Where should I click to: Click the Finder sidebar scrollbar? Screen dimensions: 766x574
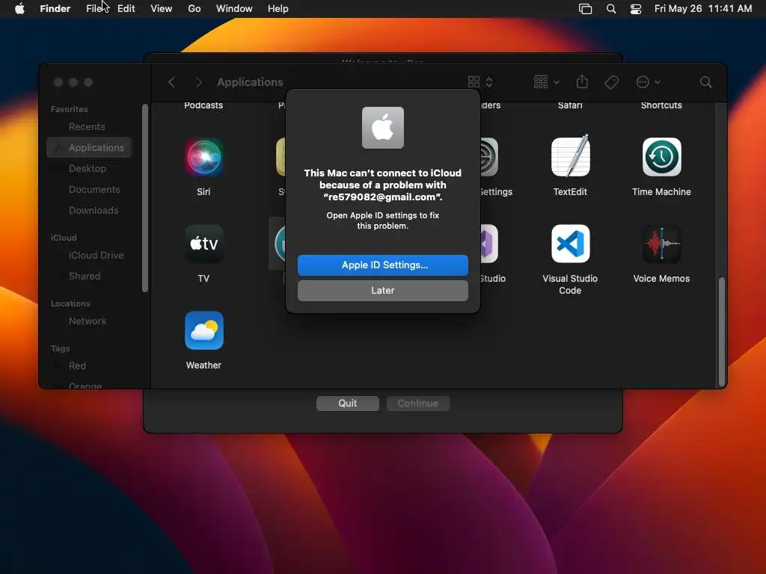(144, 198)
